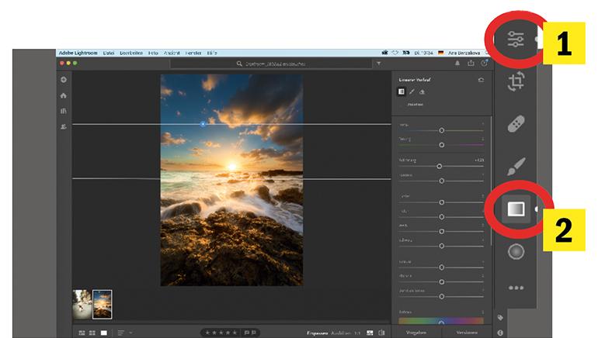
Task: Select the gradient mask mode icon
Action: [x=402, y=91]
